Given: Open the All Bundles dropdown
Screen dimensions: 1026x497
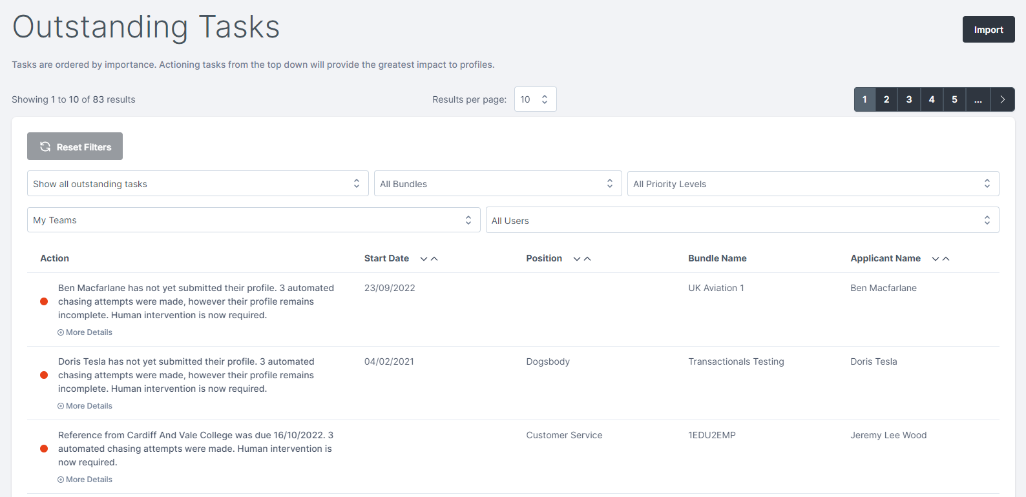Looking at the screenshot, I should (497, 183).
